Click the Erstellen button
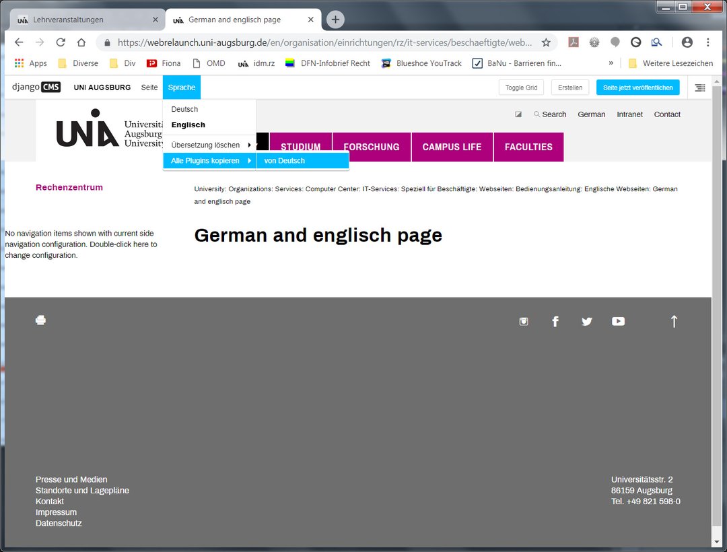 570,88
